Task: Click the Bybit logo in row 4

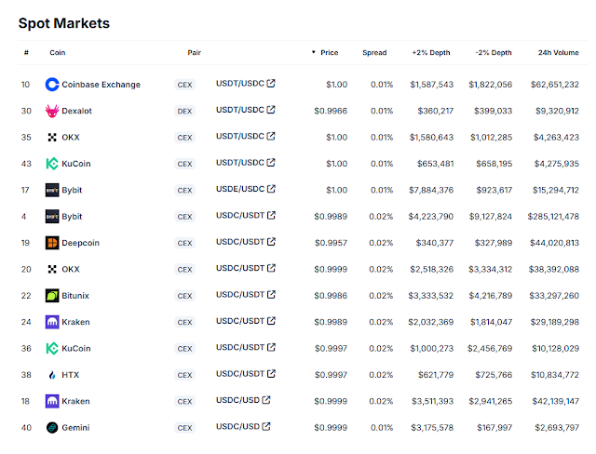Action: click(x=52, y=217)
